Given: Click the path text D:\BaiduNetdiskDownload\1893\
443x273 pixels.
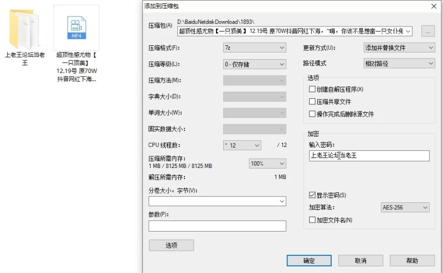Looking at the screenshot, I should (215, 22).
